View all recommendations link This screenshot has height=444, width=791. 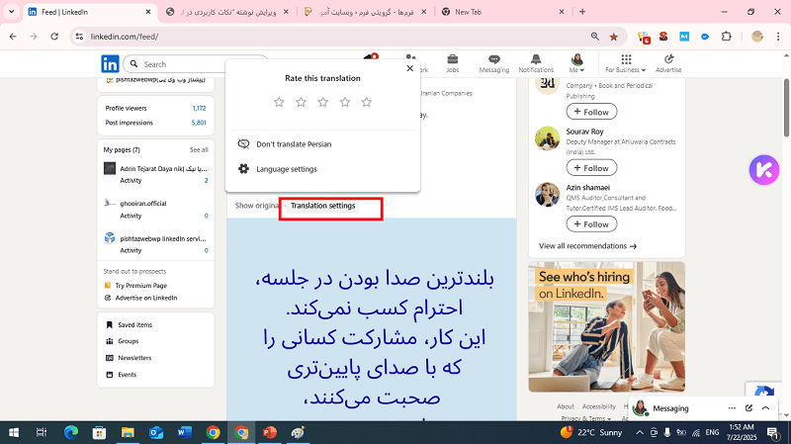[587, 246]
